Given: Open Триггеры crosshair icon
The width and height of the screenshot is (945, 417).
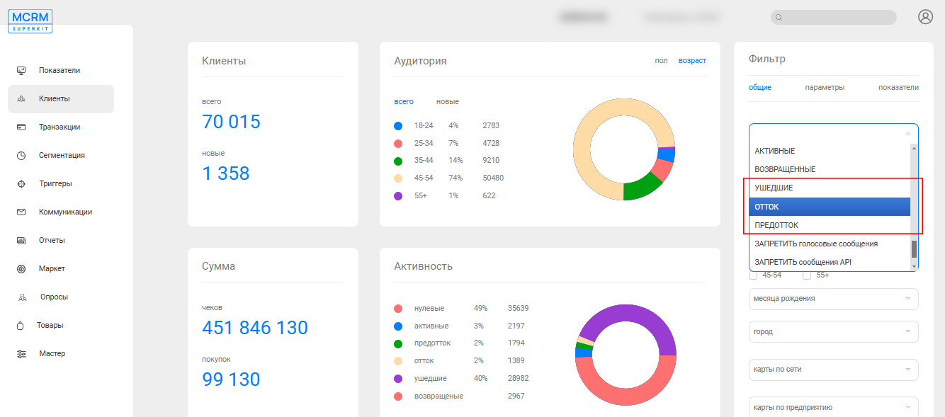Looking at the screenshot, I should point(21,184).
